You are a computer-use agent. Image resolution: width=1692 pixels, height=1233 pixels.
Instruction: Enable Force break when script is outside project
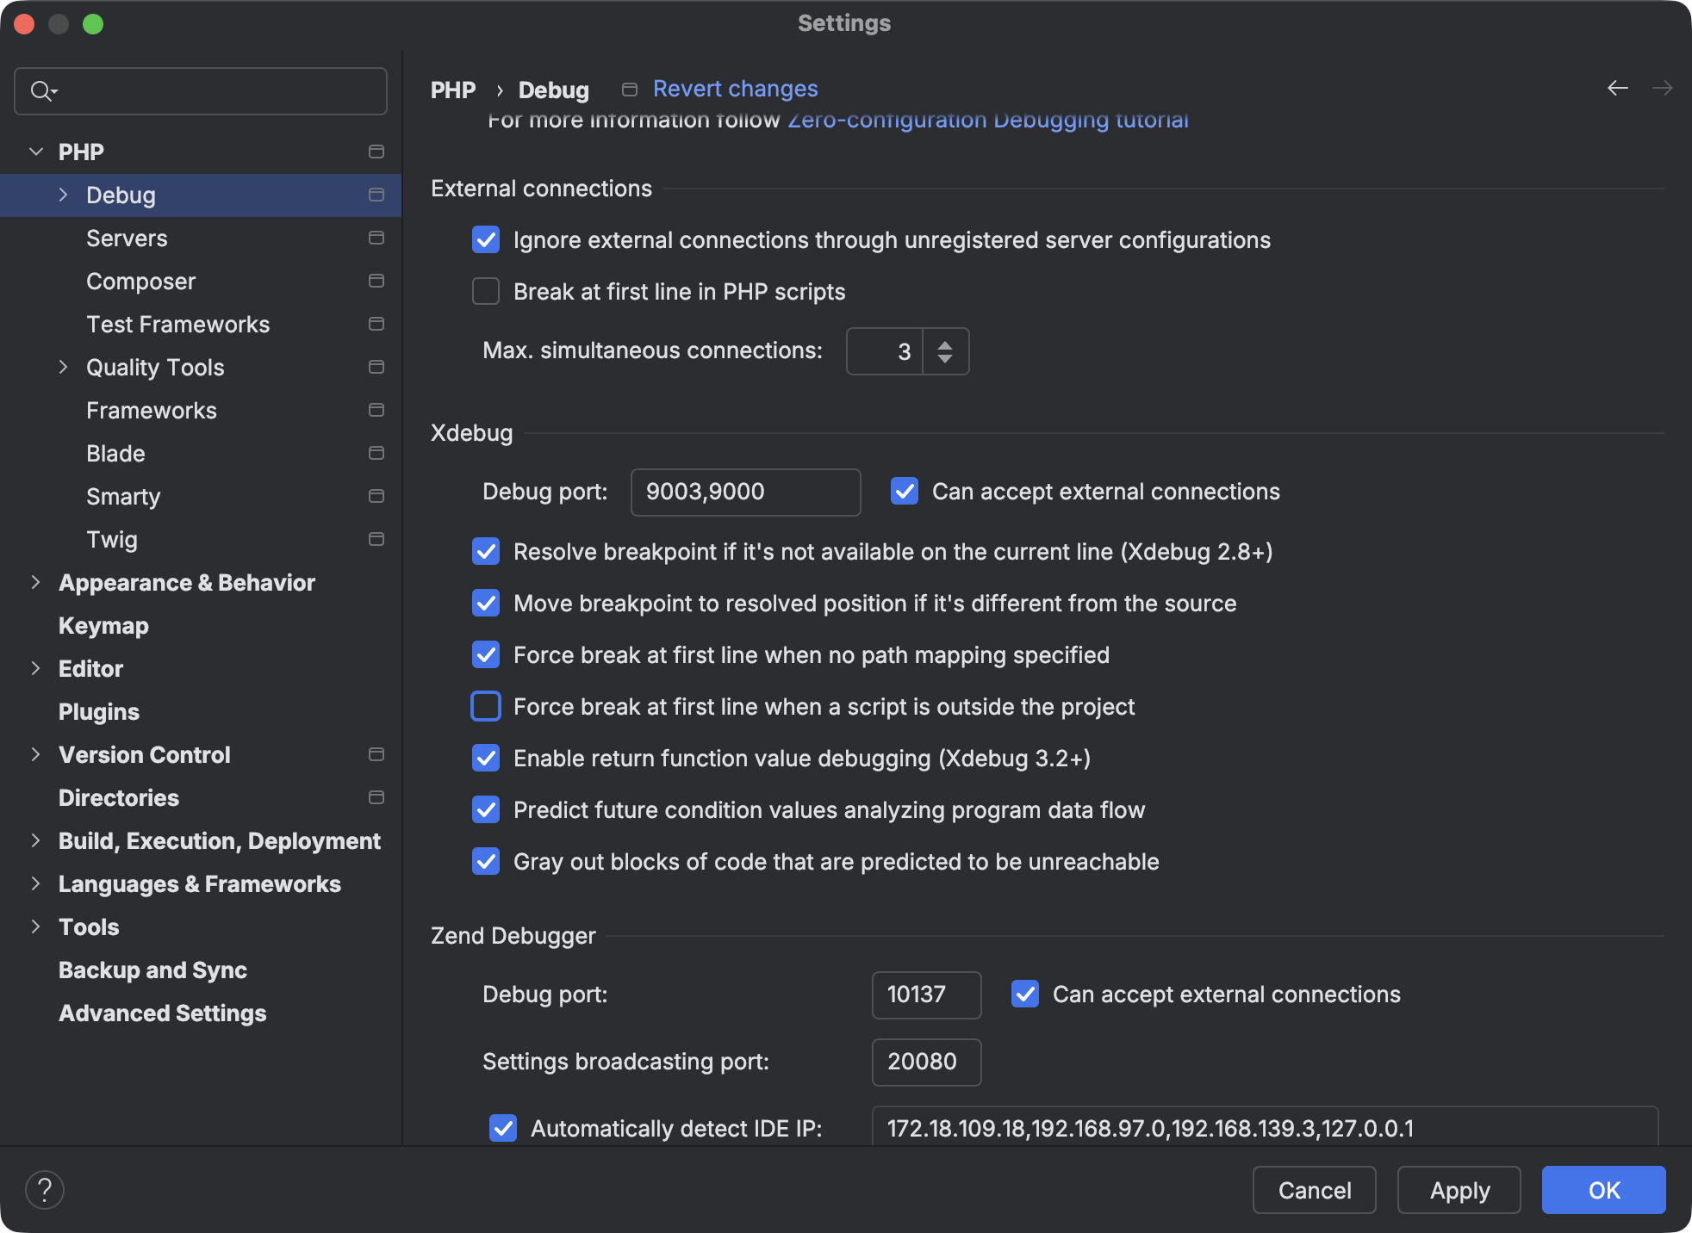(486, 706)
